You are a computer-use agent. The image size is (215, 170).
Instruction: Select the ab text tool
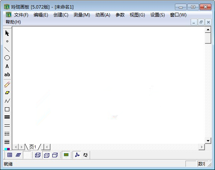click(7, 75)
